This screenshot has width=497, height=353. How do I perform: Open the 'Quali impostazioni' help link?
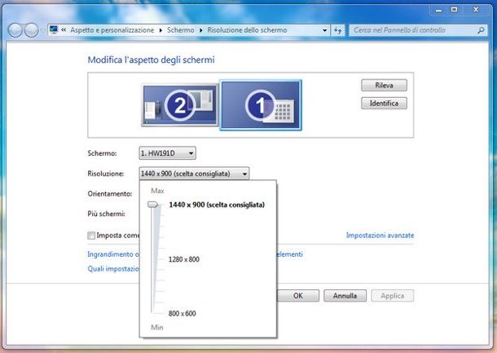[113, 268]
